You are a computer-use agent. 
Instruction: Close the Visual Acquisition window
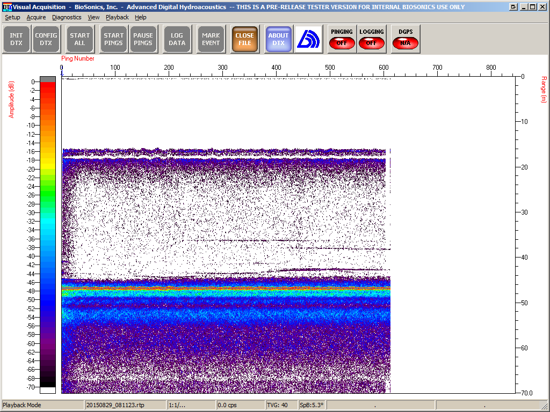pos(542,7)
